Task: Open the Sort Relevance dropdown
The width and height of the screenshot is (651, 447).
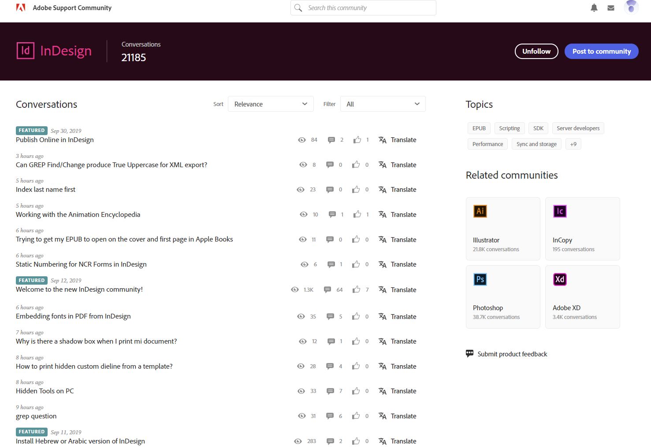Action: (x=271, y=104)
